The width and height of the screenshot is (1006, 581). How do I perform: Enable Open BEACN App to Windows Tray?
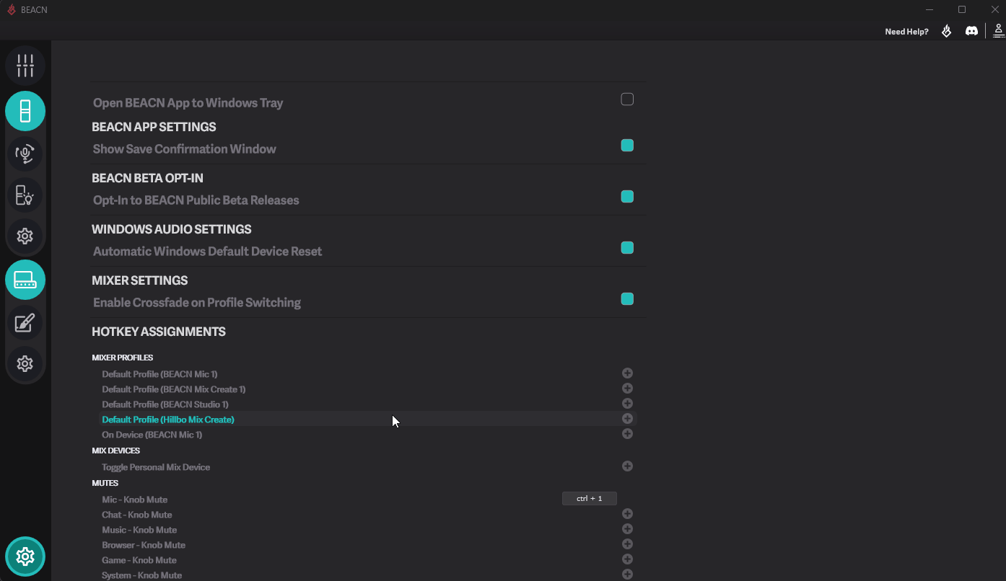pos(627,99)
